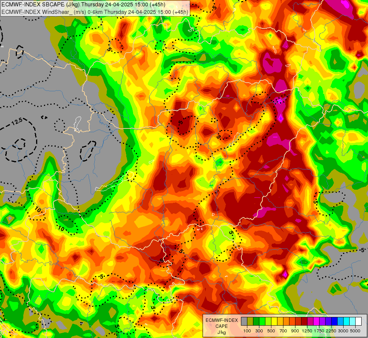
Task: Click the legend value 5000
Action: coord(355,331)
